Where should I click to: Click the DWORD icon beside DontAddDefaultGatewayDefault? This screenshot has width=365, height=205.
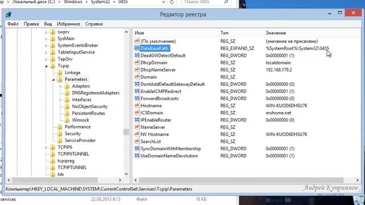(137, 84)
